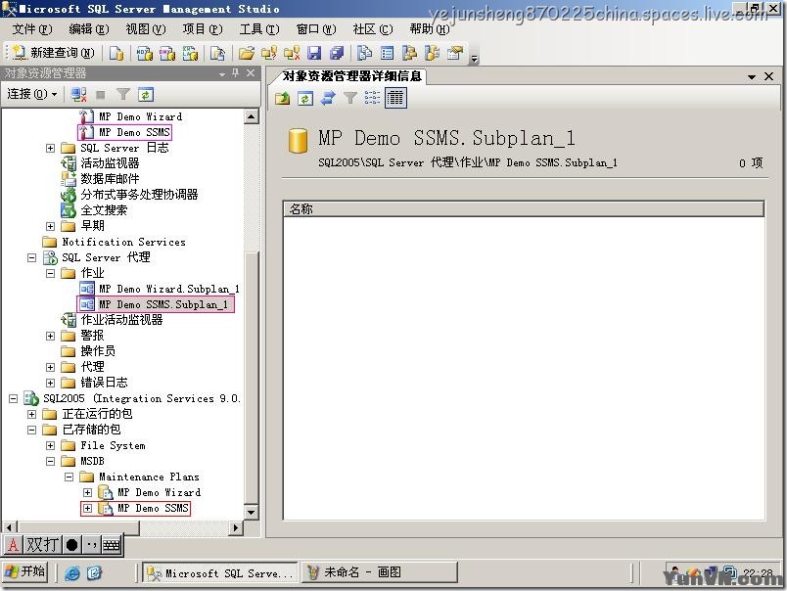Toggle the Details report view icon
Image resolution: width=787 pixels, height=591 pixels.
tap(395, 98)
